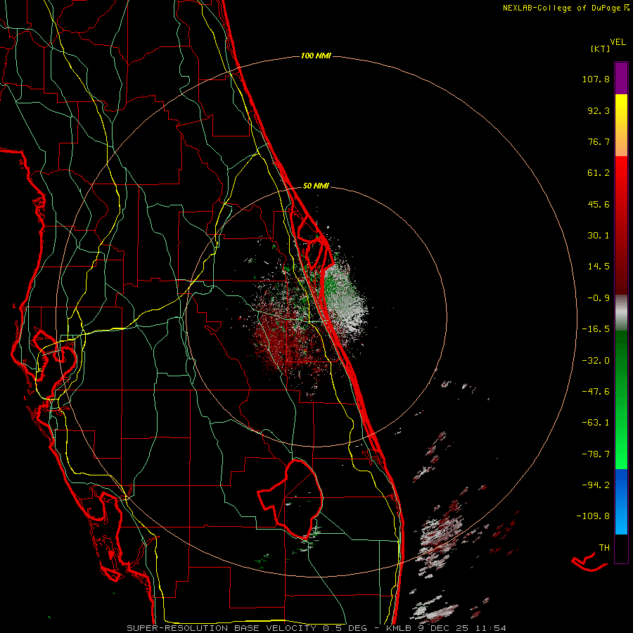Select the -109.8 scale value
This screenshot has height=633, width=633.
[x=593, y=516]
